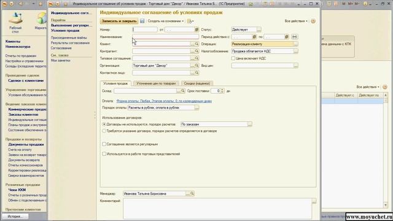Click help icon in background list window
This screenshot has height=221, width=393.
click(x=385, y=87)
